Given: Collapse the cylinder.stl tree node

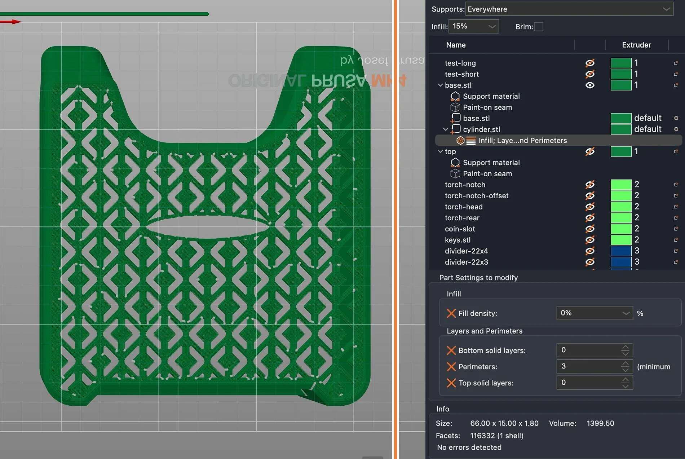Looking at the screenshot, I should point(446,129).
